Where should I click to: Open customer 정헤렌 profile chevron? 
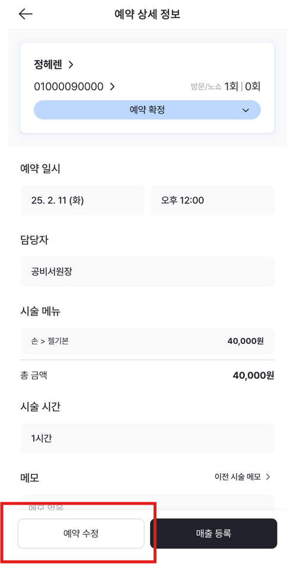(71, 65)
